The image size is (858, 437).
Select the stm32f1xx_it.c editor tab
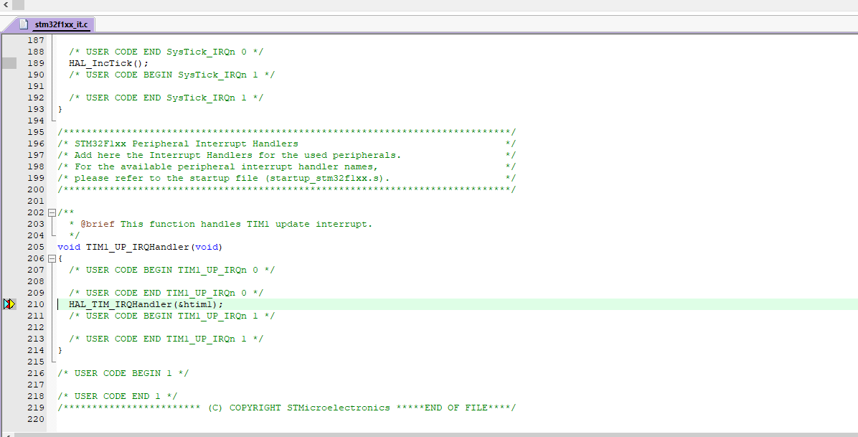click(61, 24)
